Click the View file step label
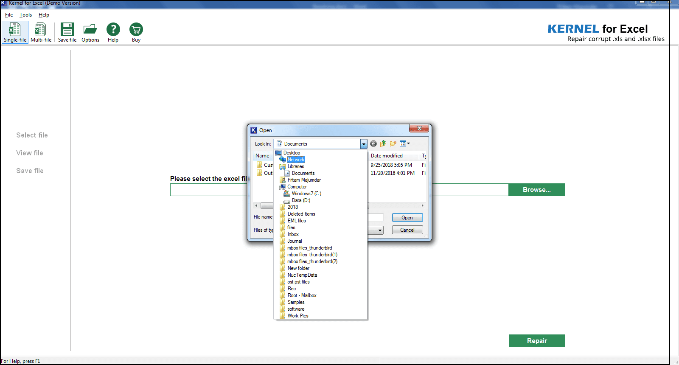 30,153
